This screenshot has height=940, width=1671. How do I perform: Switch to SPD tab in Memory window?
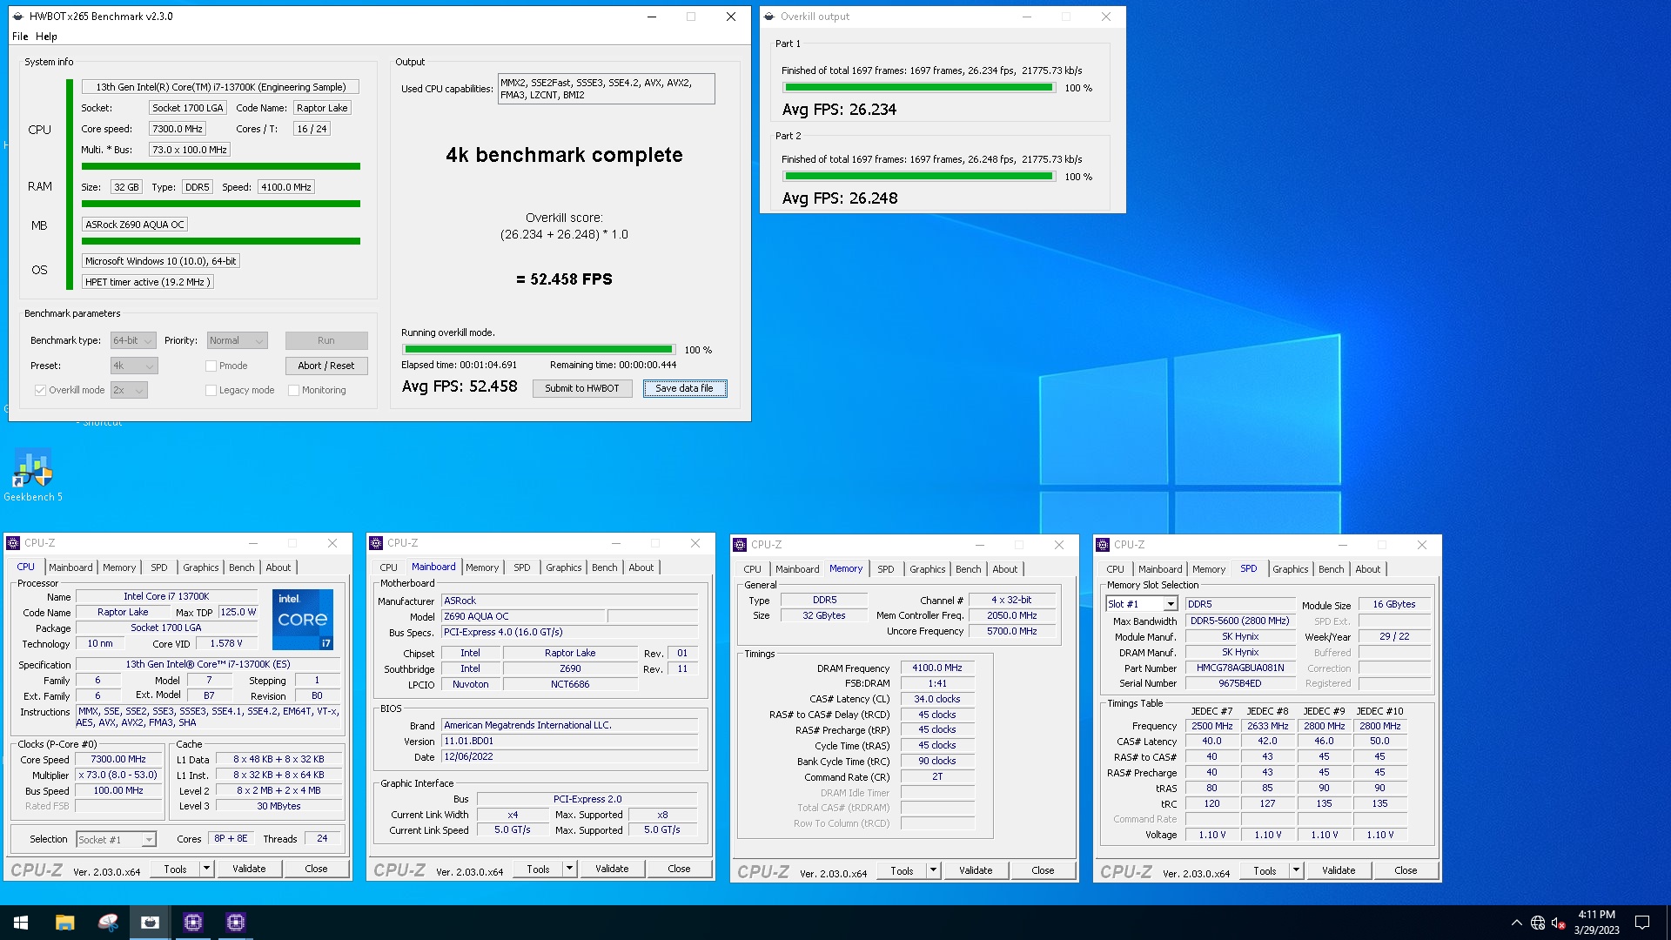886,569
